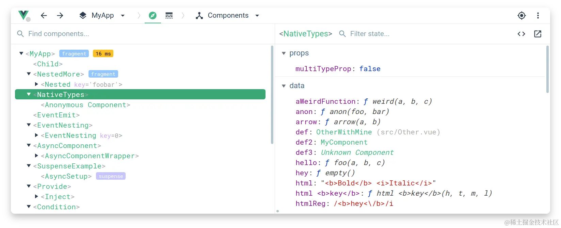
Task: Collapse the EventNesting parent node
Action: (x=29, y=125)
